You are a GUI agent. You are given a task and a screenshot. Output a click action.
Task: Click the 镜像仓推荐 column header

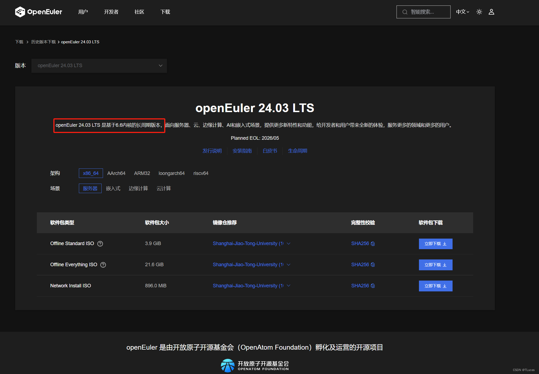(225, 223)
